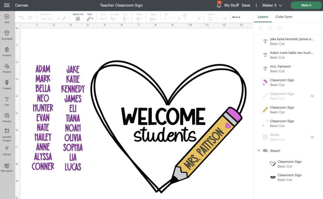
Task: Click the Redo arrow
Action: click(x=30, y=18)
